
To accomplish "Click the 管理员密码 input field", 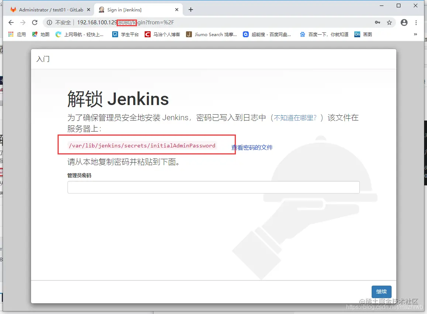I will [213, 187].
